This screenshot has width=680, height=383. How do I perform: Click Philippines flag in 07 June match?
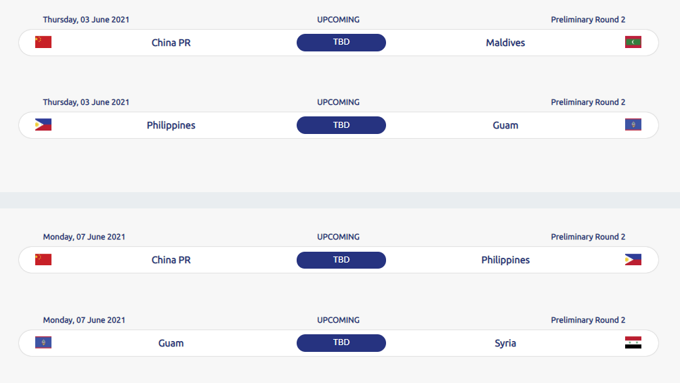(633, 260)
